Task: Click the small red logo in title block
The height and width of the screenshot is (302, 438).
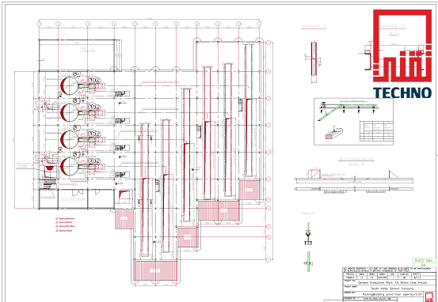Action: click(428, 296)
